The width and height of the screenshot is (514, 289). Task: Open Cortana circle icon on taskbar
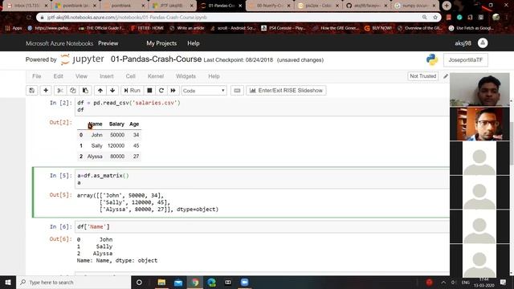click(x=139, y=282)
